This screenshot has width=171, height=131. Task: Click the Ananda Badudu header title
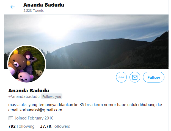44,5
